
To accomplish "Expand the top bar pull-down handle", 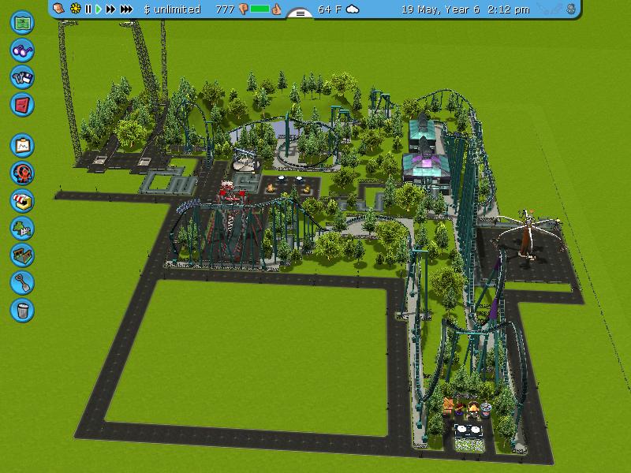I will click(x=301, y=13).
